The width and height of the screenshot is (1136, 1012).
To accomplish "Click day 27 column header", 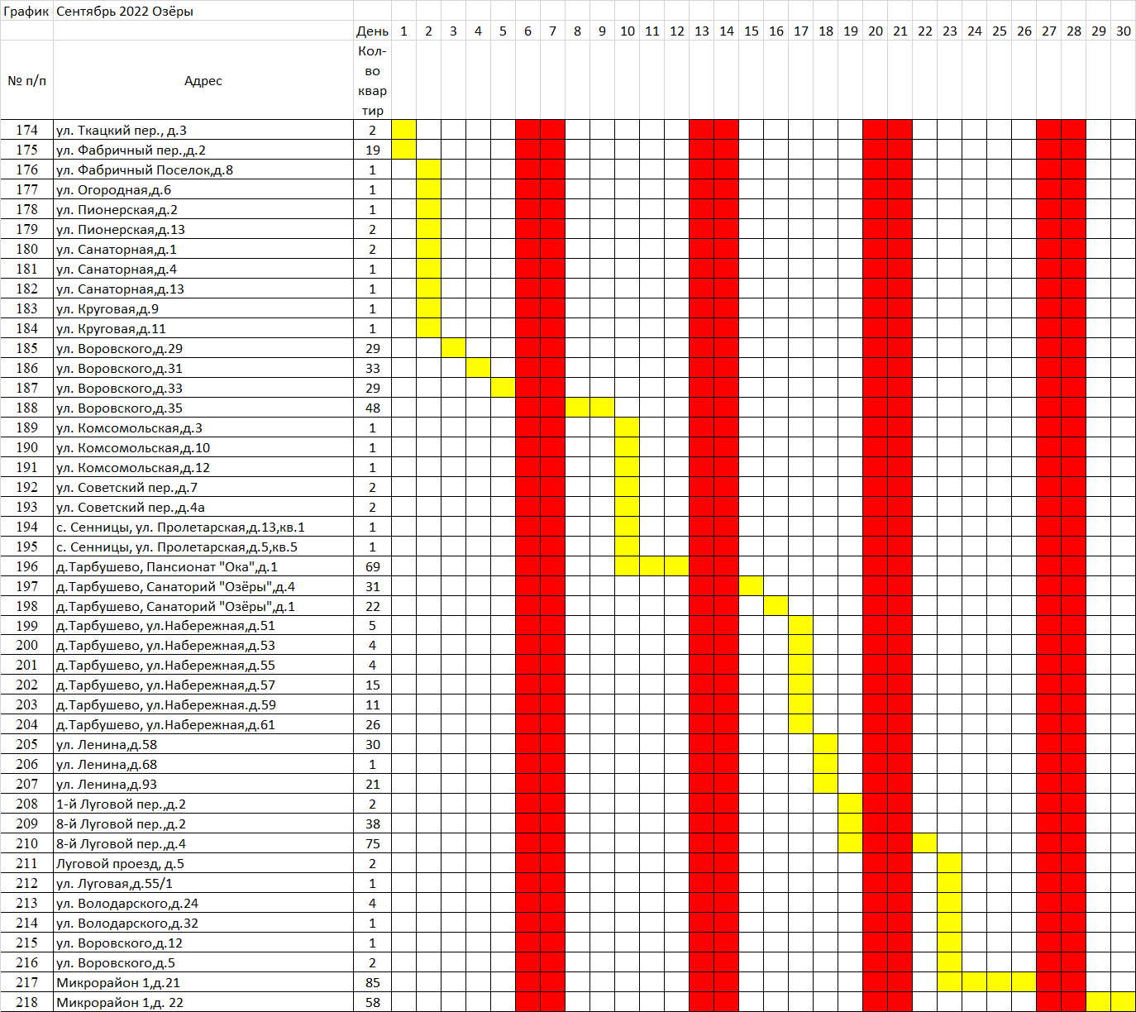I will pos(1048,31).
